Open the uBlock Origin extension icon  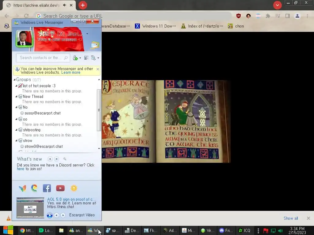pos(239,16)
